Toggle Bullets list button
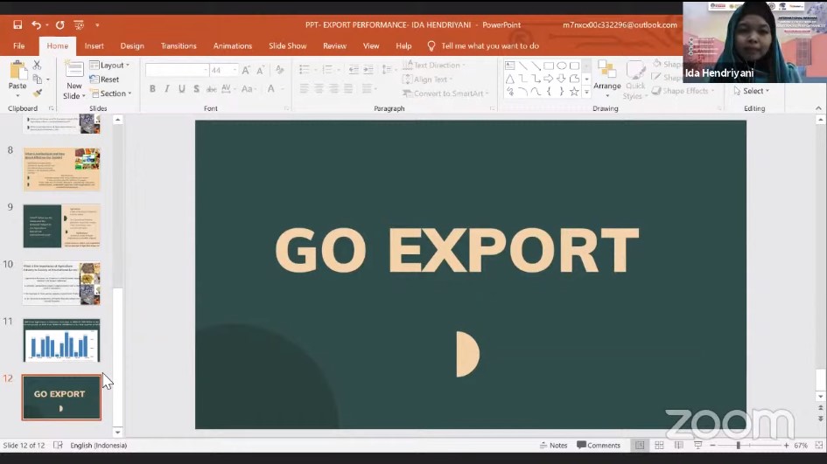 (305, 70)
